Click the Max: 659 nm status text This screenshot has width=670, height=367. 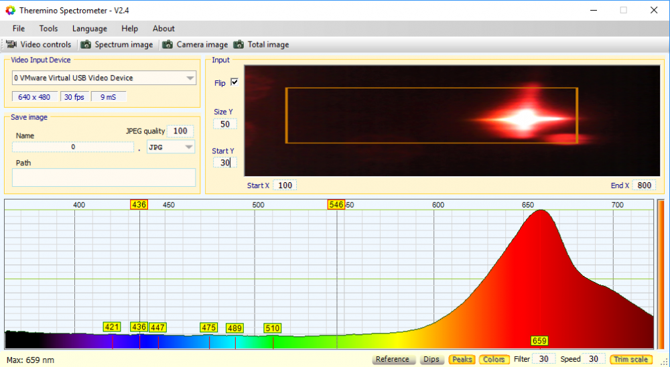30,360
